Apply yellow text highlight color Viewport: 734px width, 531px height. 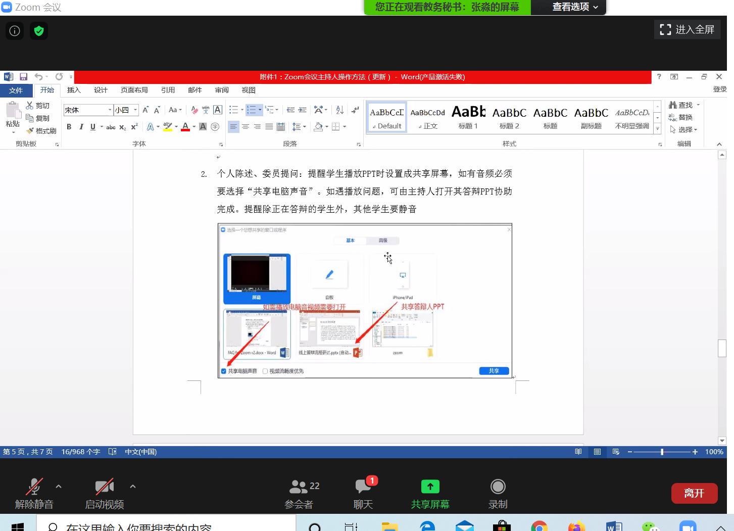pyautogui.click(x=167, y=127)
